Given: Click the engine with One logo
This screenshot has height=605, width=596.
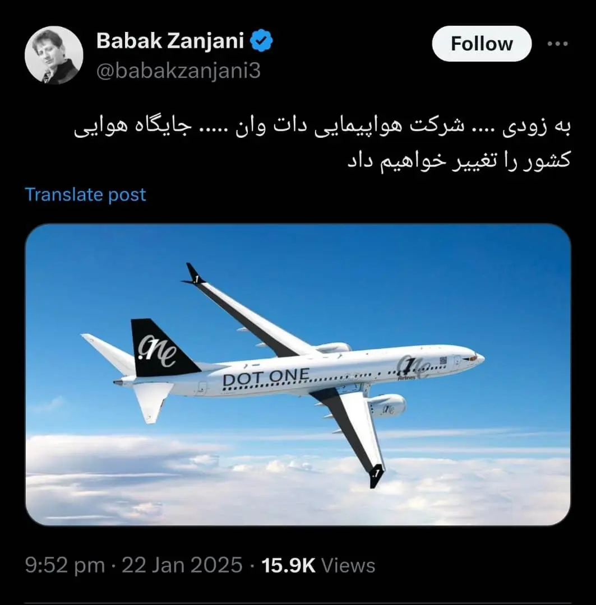Looking at the screenshot, I should (x=387, y=406).
